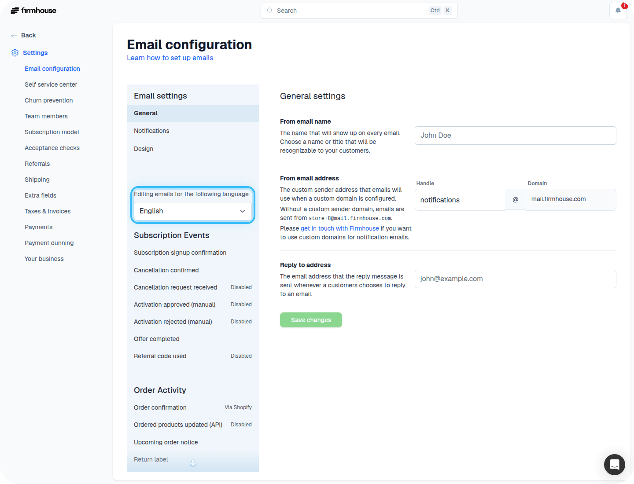Image resolution: width=634 pixels, height=484 pixels.
Task: Open the General email settings tab
Action: coord(193,113)
